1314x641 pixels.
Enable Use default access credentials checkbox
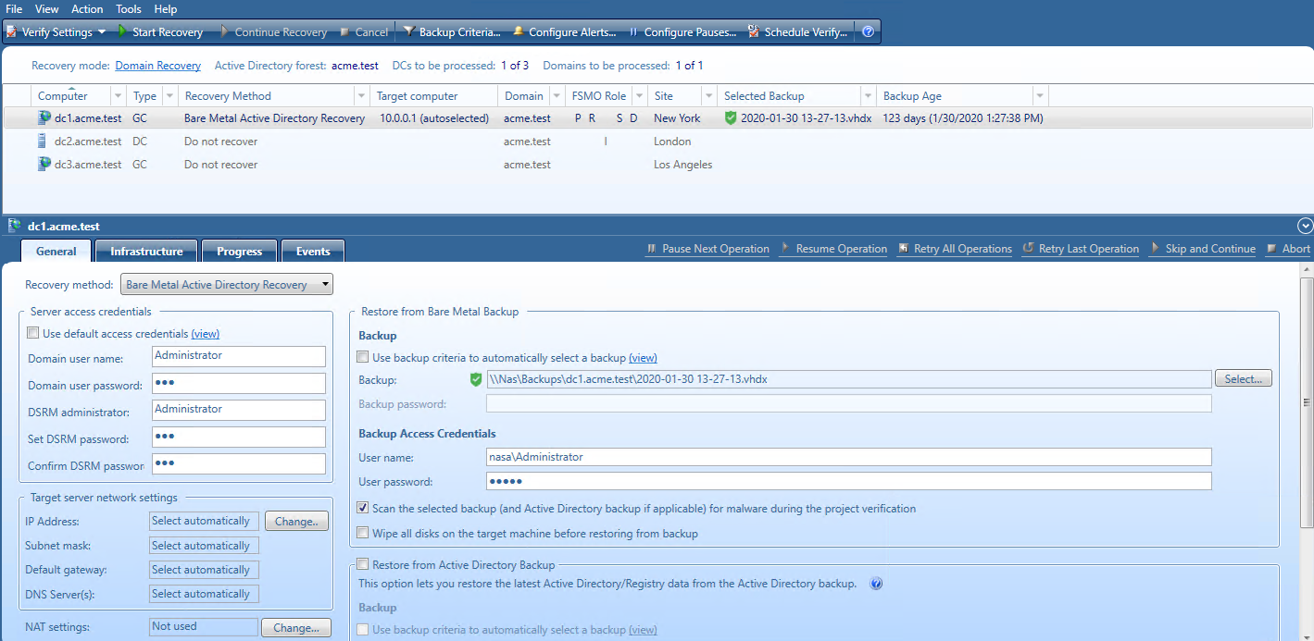click(33, 333)
